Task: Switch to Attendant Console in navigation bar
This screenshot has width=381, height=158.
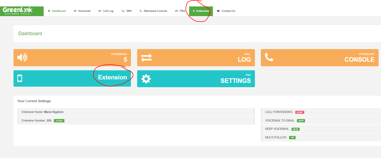Action: (153, 11)
